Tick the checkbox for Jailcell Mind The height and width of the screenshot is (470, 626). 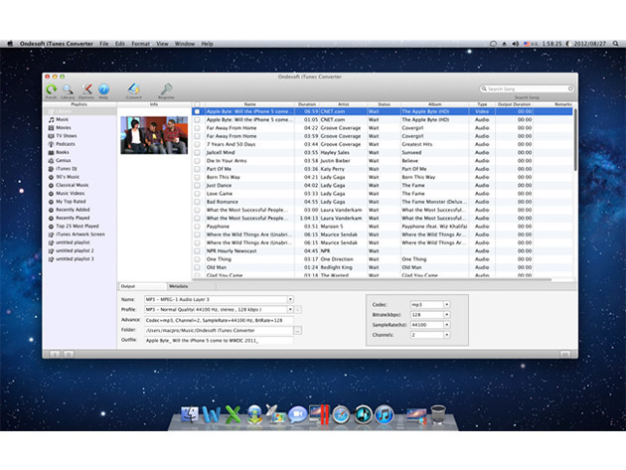(x=198, y=150)
